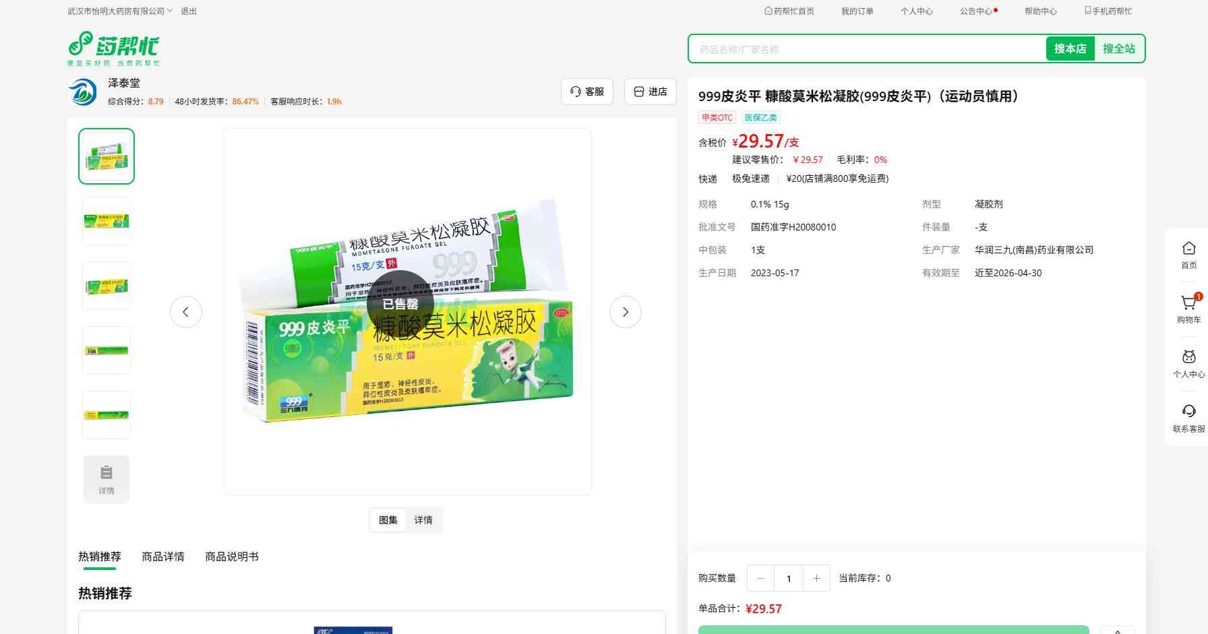Show previous product image with left arrow

(x=186, y=312)
